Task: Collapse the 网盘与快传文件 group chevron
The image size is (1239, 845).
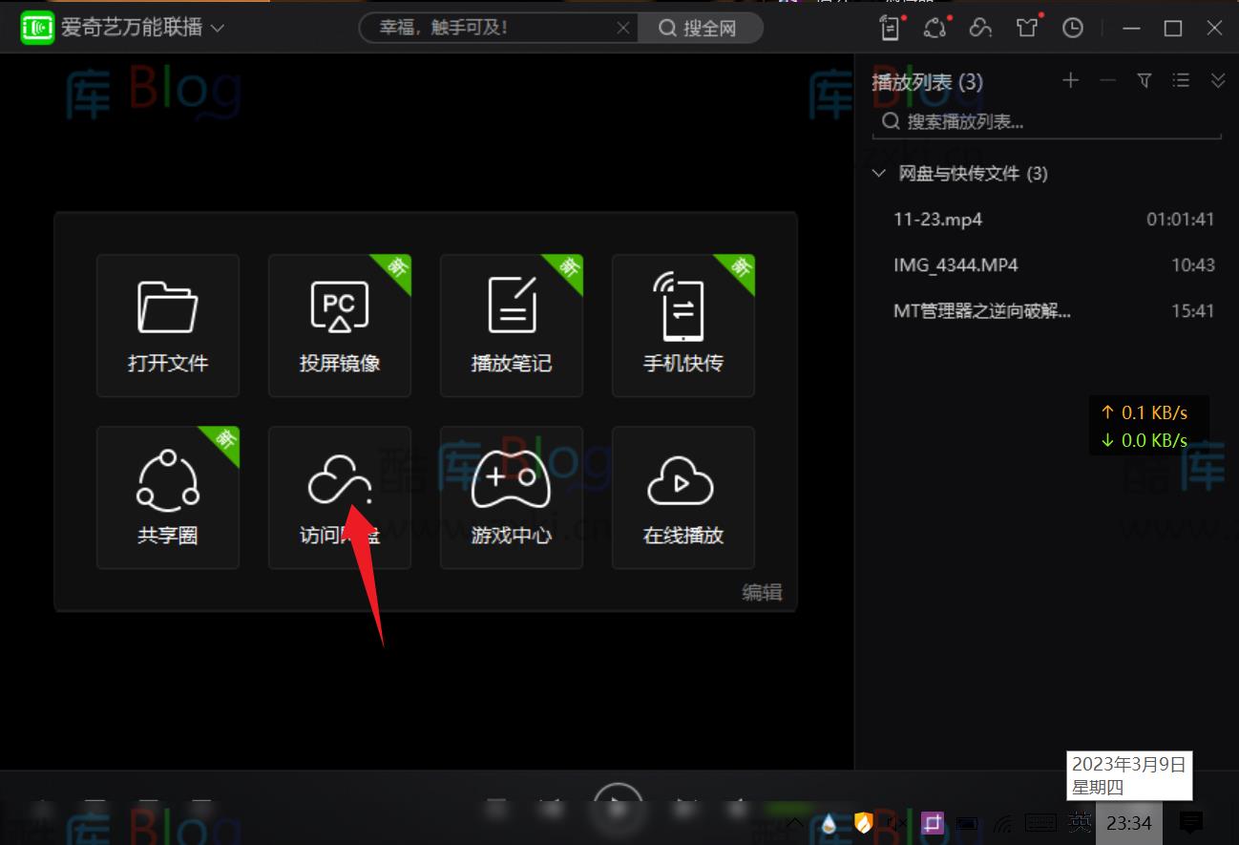Action: (x=878, y=173)
